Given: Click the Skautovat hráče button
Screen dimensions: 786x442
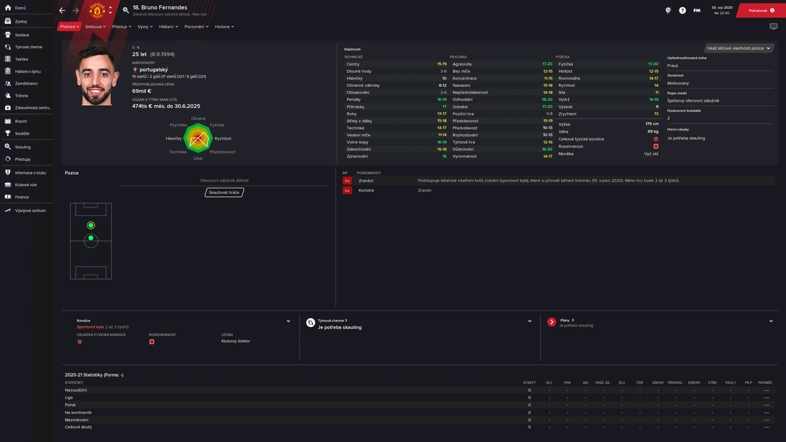Looking at the screenshot, I should click(x=224, y=192).
